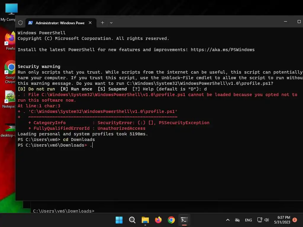Click the '[D] Do not run' option text
The image size is (303, 227).
pyautogui.click(x=36, y=89)
